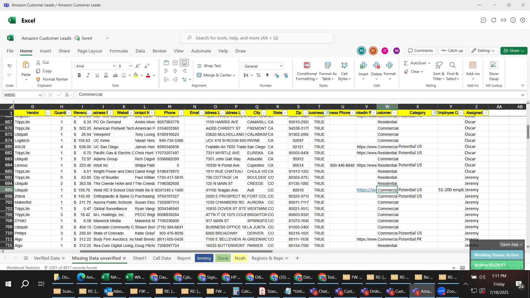Open the Data ribbon tab
Screen dimensions: 530x298
[x=140, y=51]
